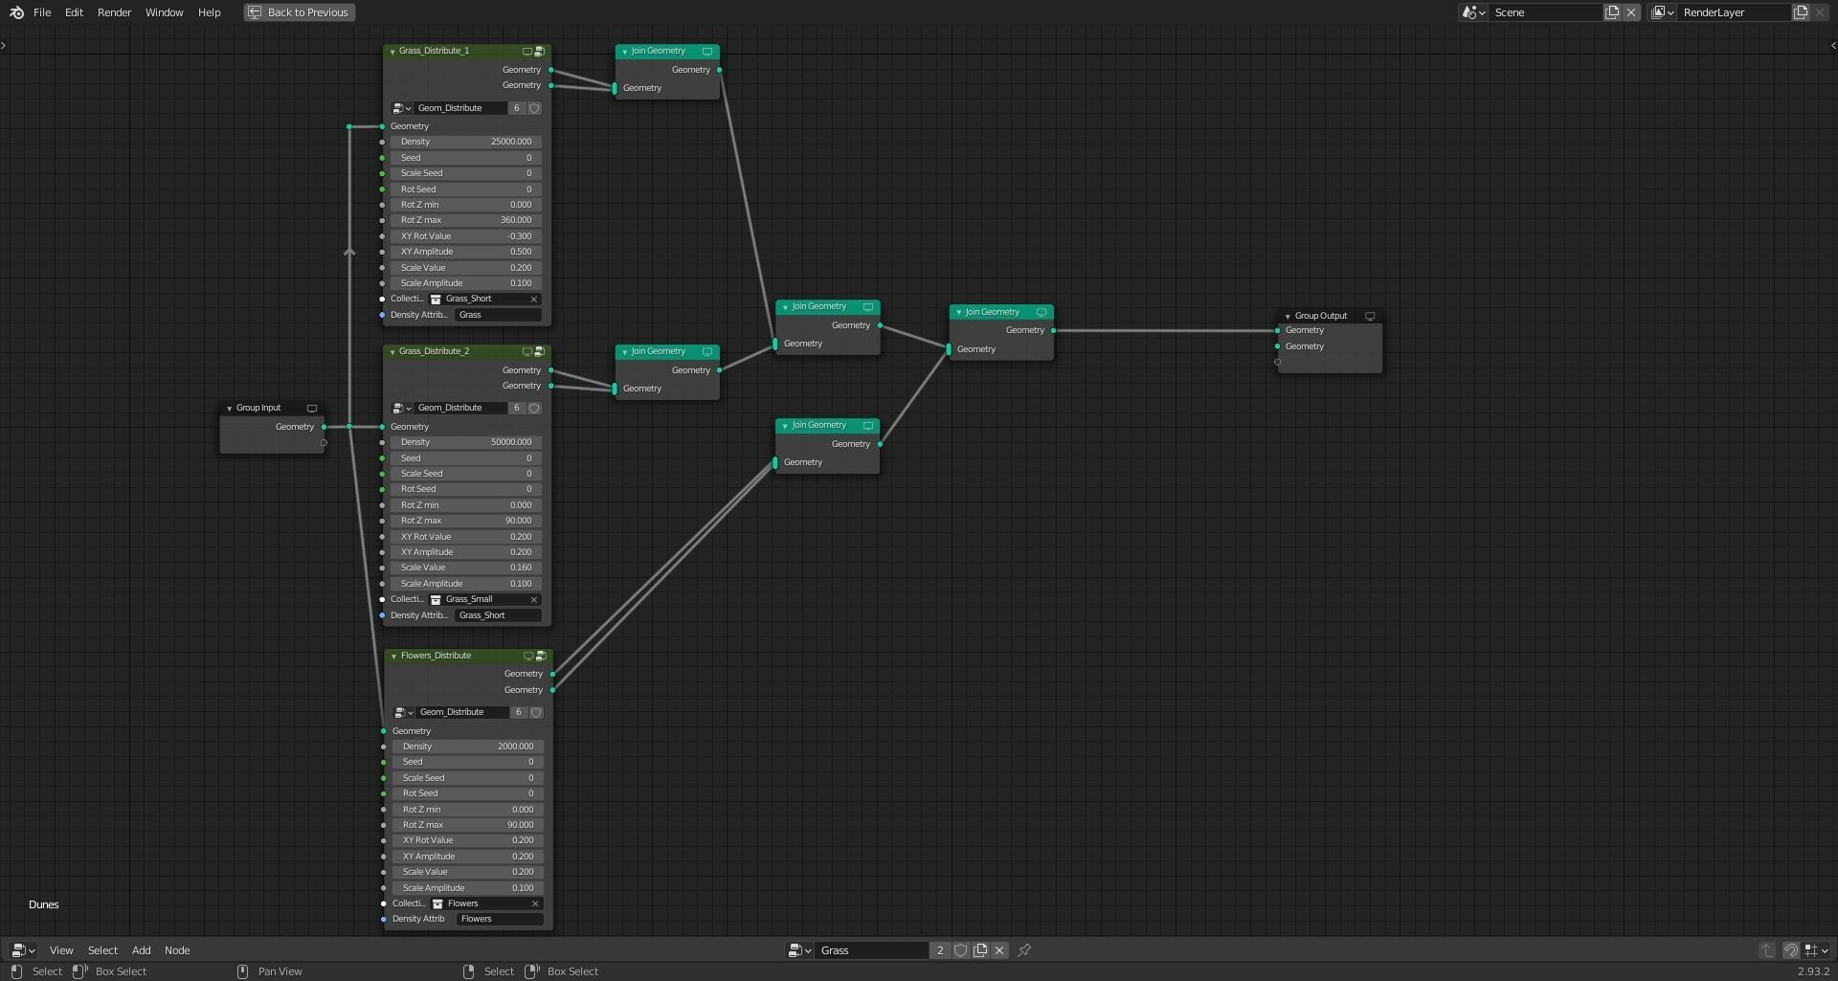Open the Select menu in node editor

coord(103,950)
